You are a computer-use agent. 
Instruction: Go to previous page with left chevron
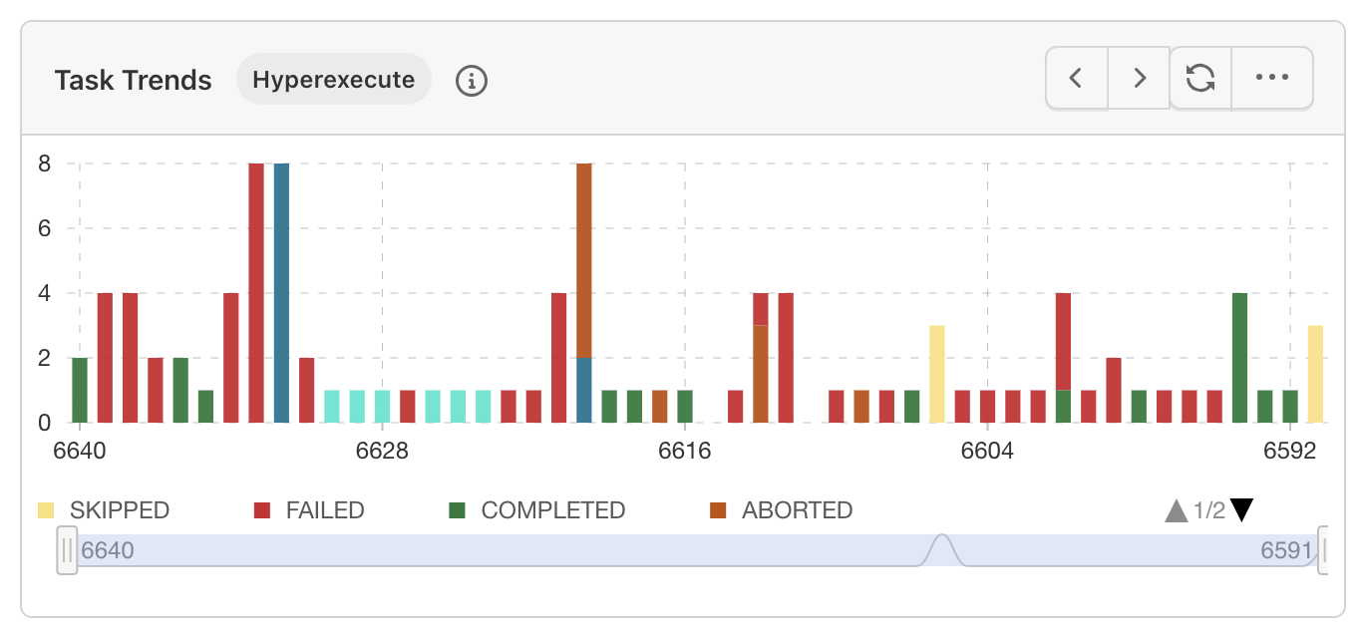point(1076,78)
